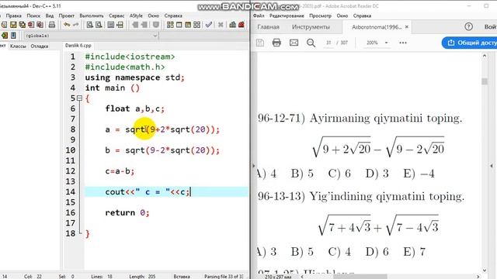497x279 pixels.
Task: Click the Compile and Run icon
Action: click(x=188, y=25)
